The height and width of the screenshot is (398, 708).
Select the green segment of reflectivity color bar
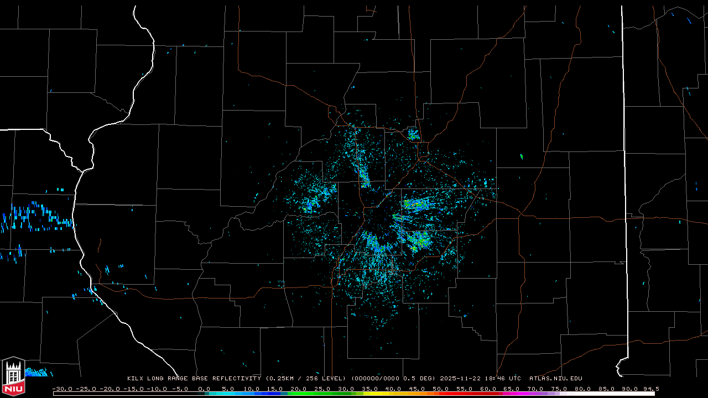(310, 394)
